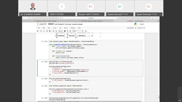Show browser tab overview icon
The width and height of the screenshot is (182, 102).
click(157, 18)
